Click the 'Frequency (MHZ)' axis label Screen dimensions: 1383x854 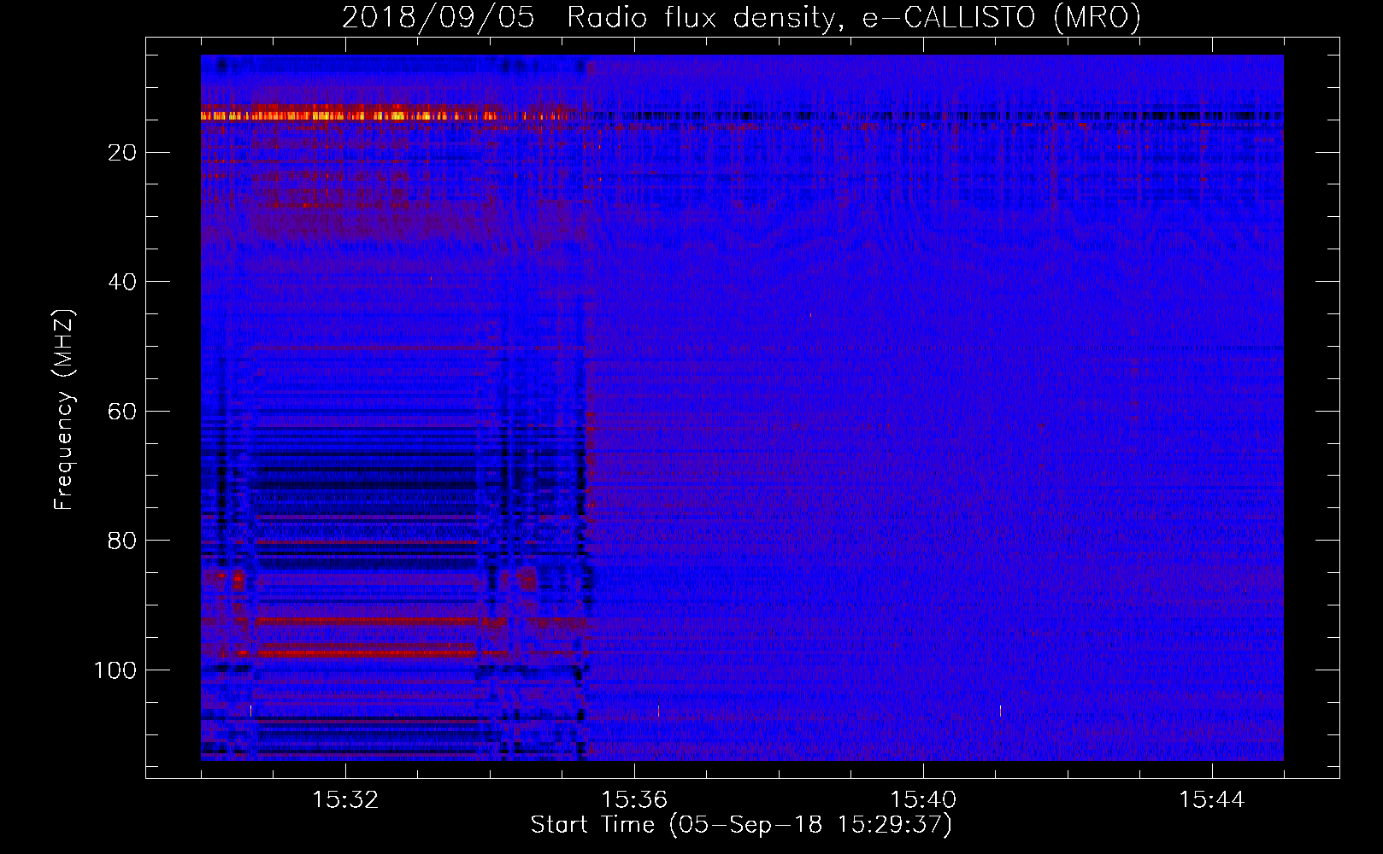tap(64, 410)
